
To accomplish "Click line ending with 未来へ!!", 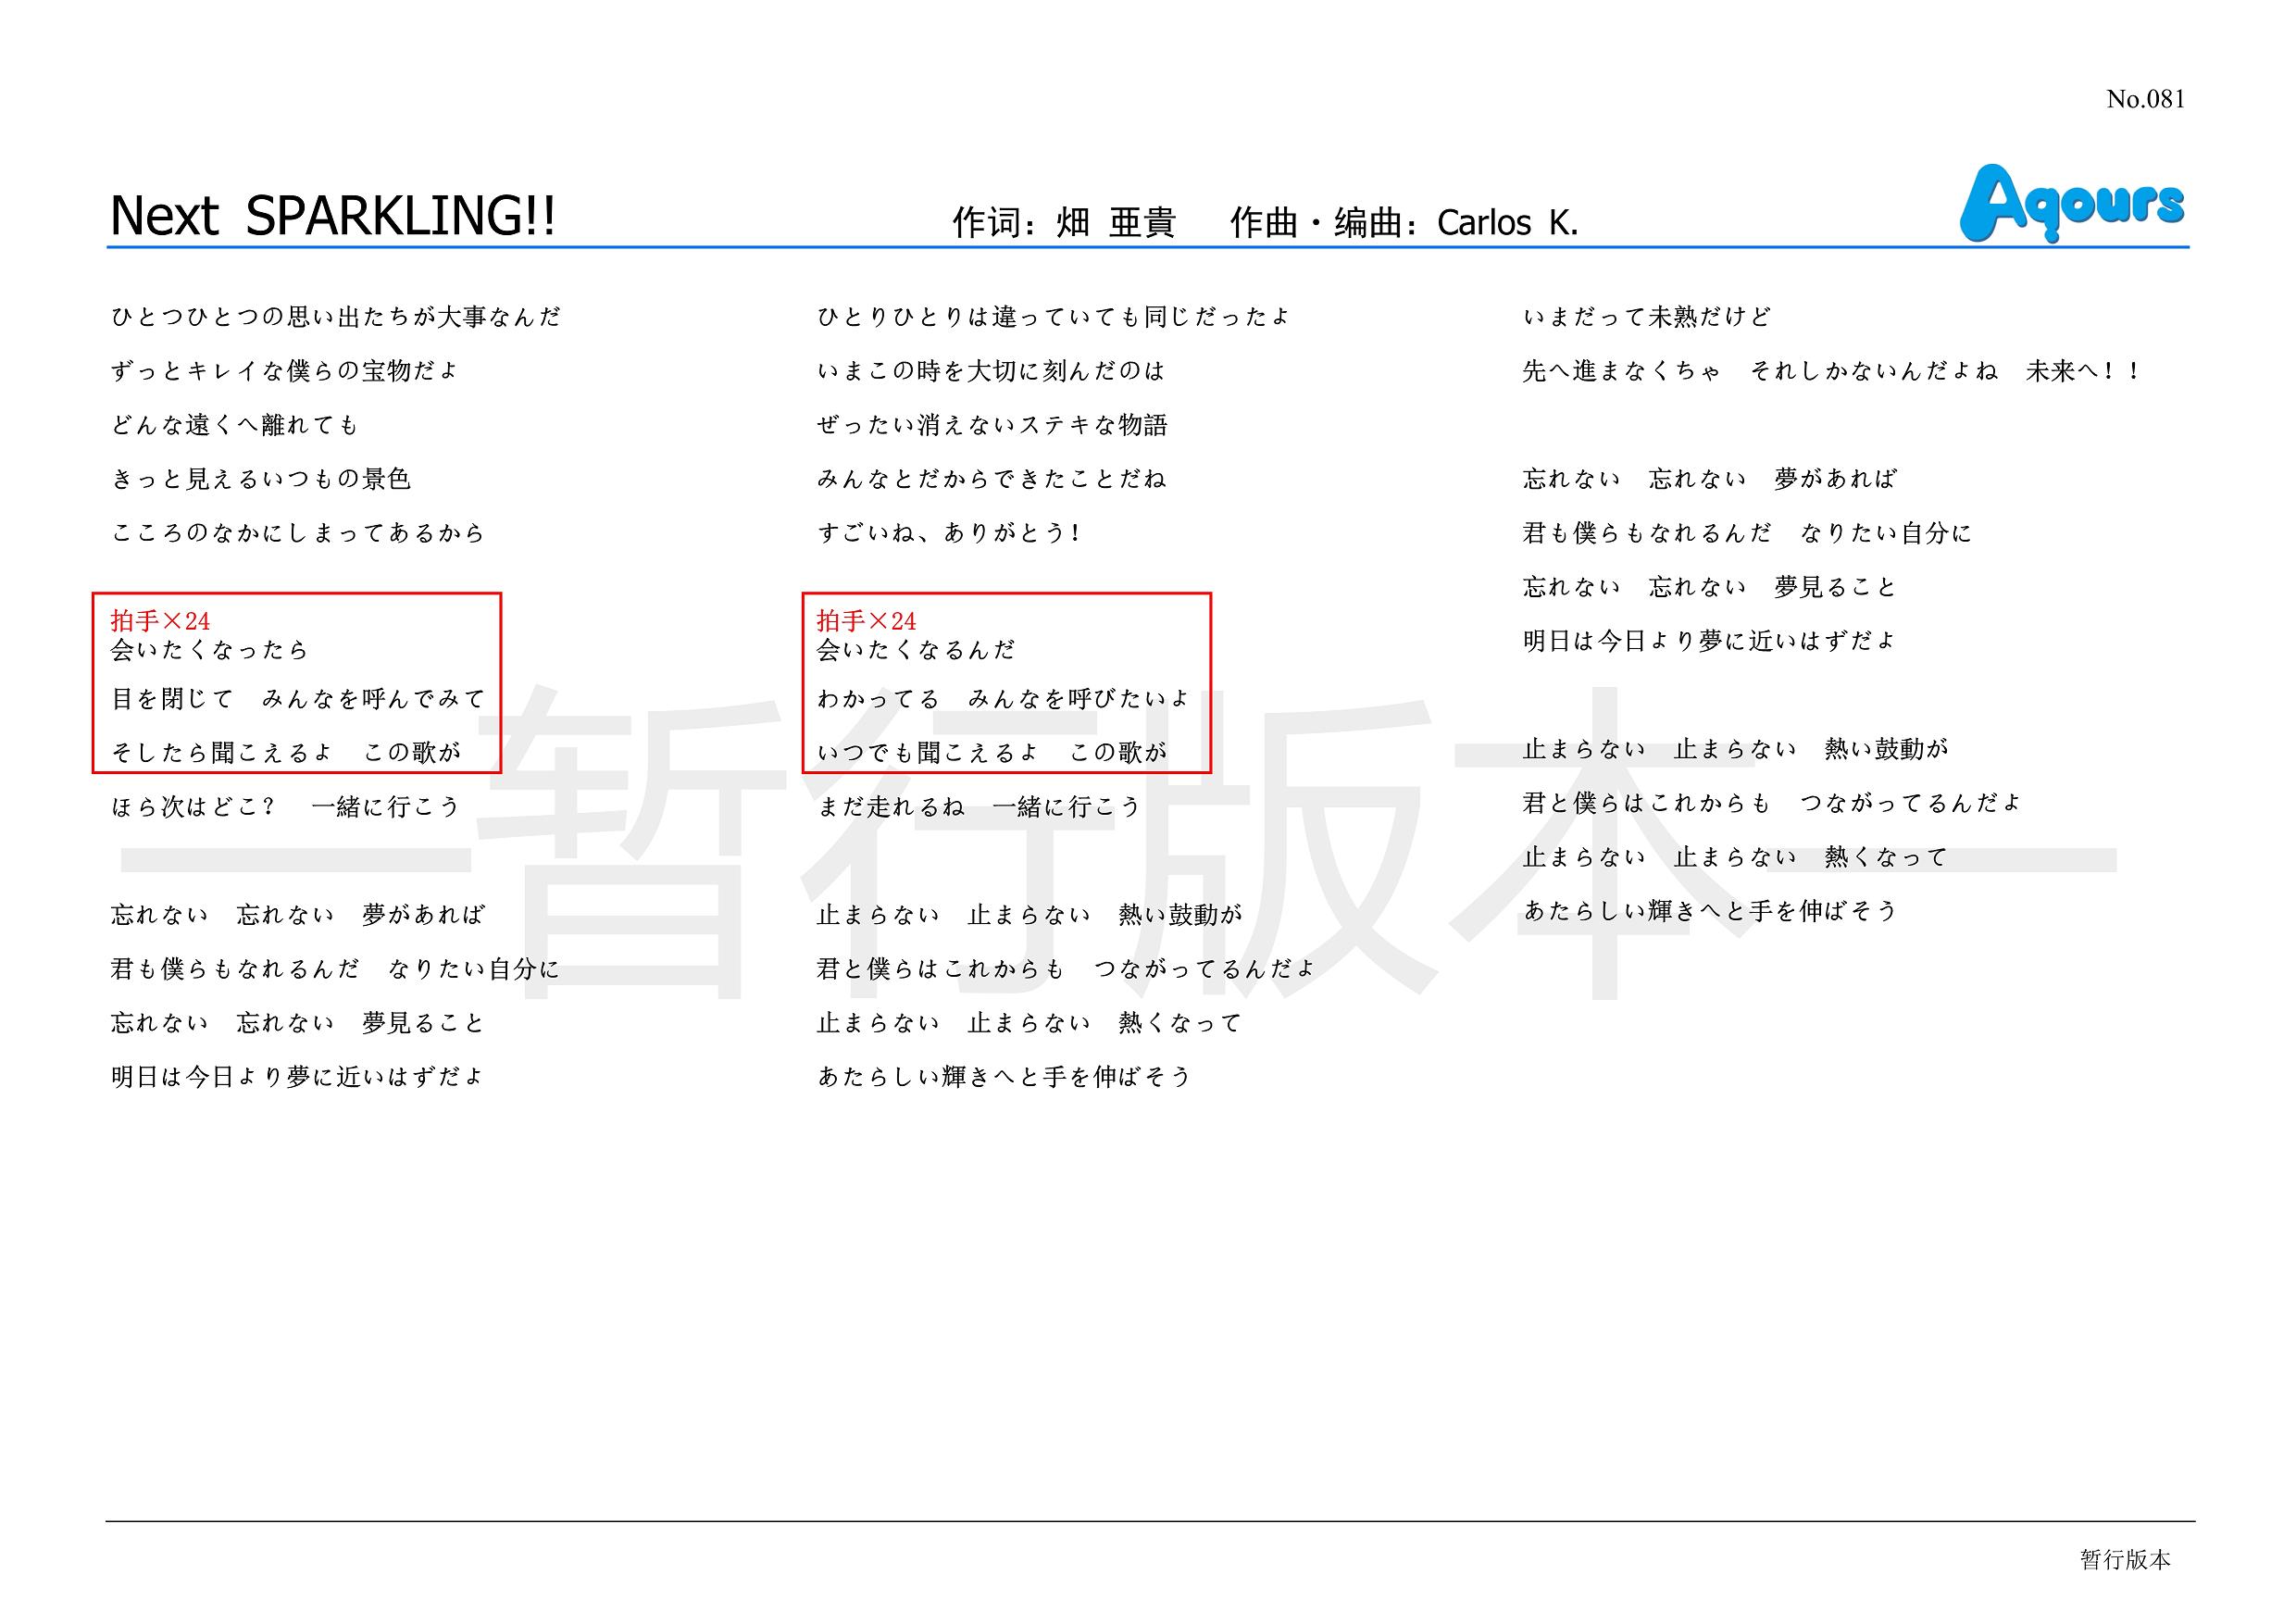I will 1830,371.
